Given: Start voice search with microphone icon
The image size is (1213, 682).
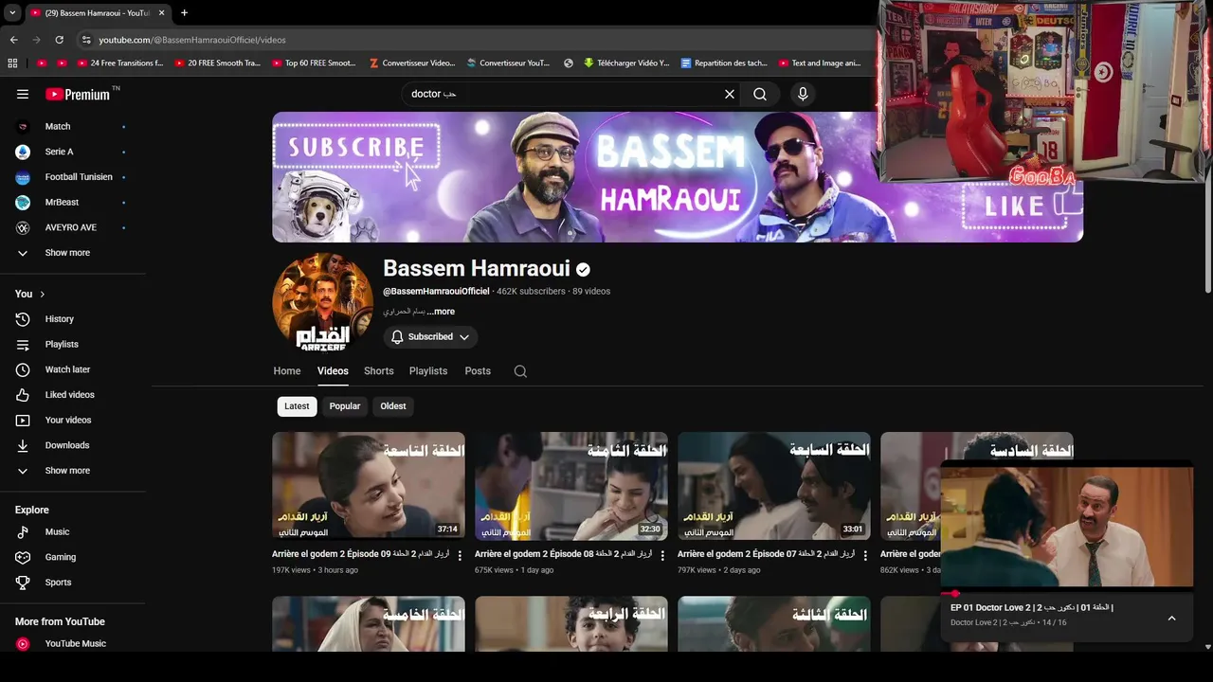Looking at the screenshot, I should 803,94.
